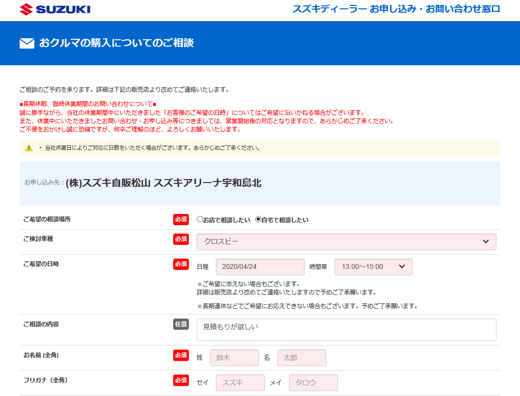Click the 日程 label
The width and height of the screenshot is (520, 396).
tap(203, 266)
